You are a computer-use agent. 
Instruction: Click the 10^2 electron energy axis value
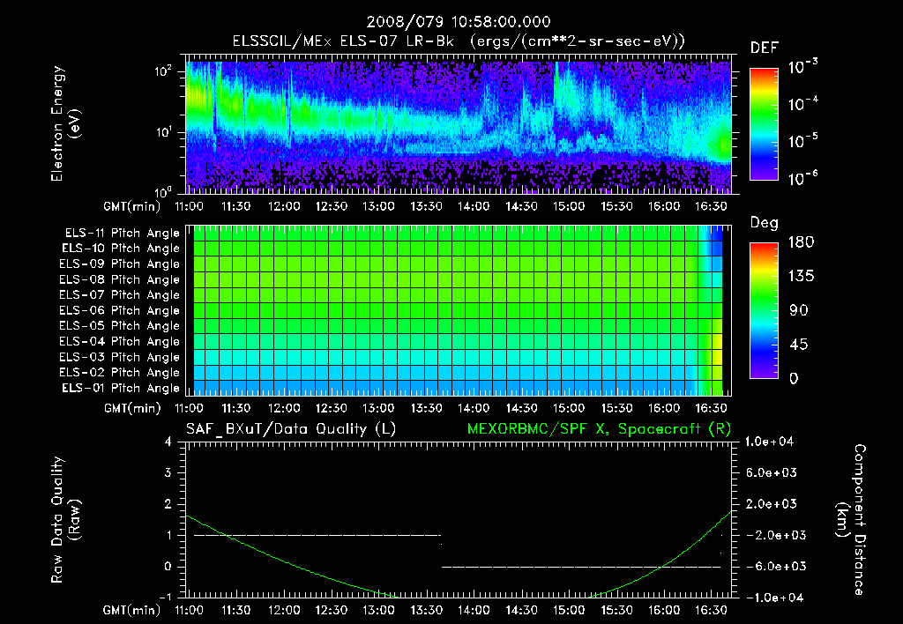pyautogui.click(x=163, y=71)
